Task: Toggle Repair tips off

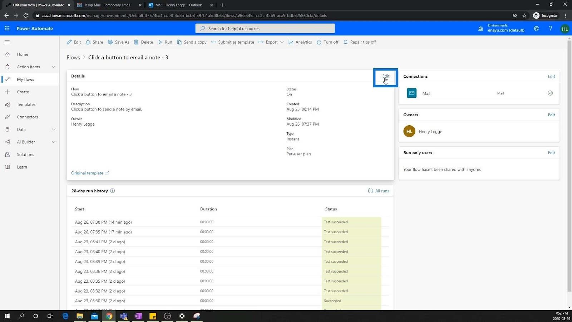Action: click(x=360, y=42)
